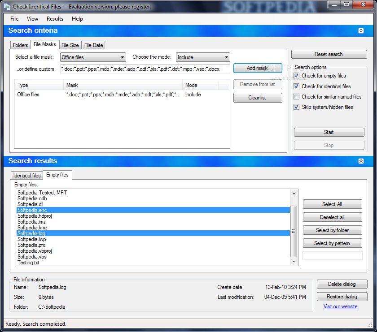Switch to the File Date tab
Image resolution: width=377 pixels, height=332 pixels.
93,45
